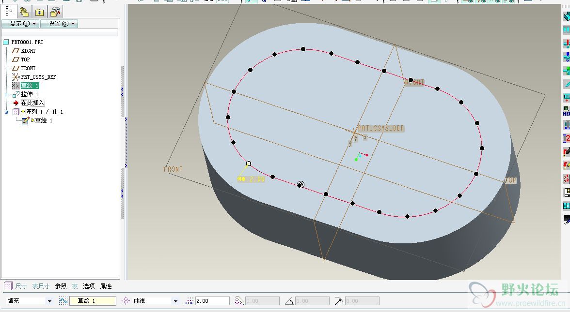Click the FRONT datum plane label in viewport
This screenshot has width=570, height=312.
[x=173, y=169]
